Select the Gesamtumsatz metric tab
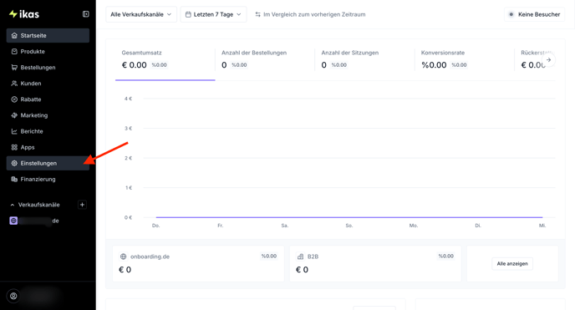The image size is (575, 310). (165, 59)
